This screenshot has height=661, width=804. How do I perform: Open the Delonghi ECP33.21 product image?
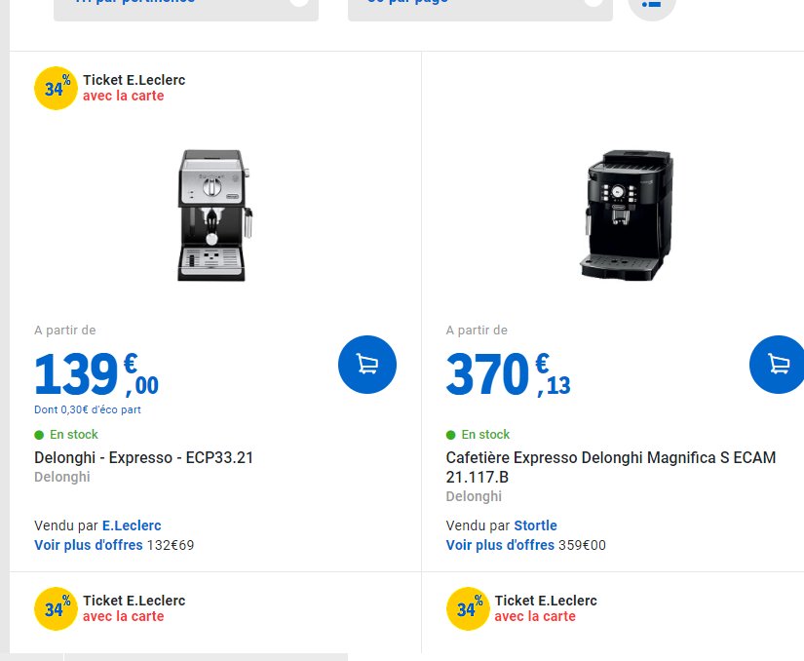pyautogui.click(x=212, y=215)
